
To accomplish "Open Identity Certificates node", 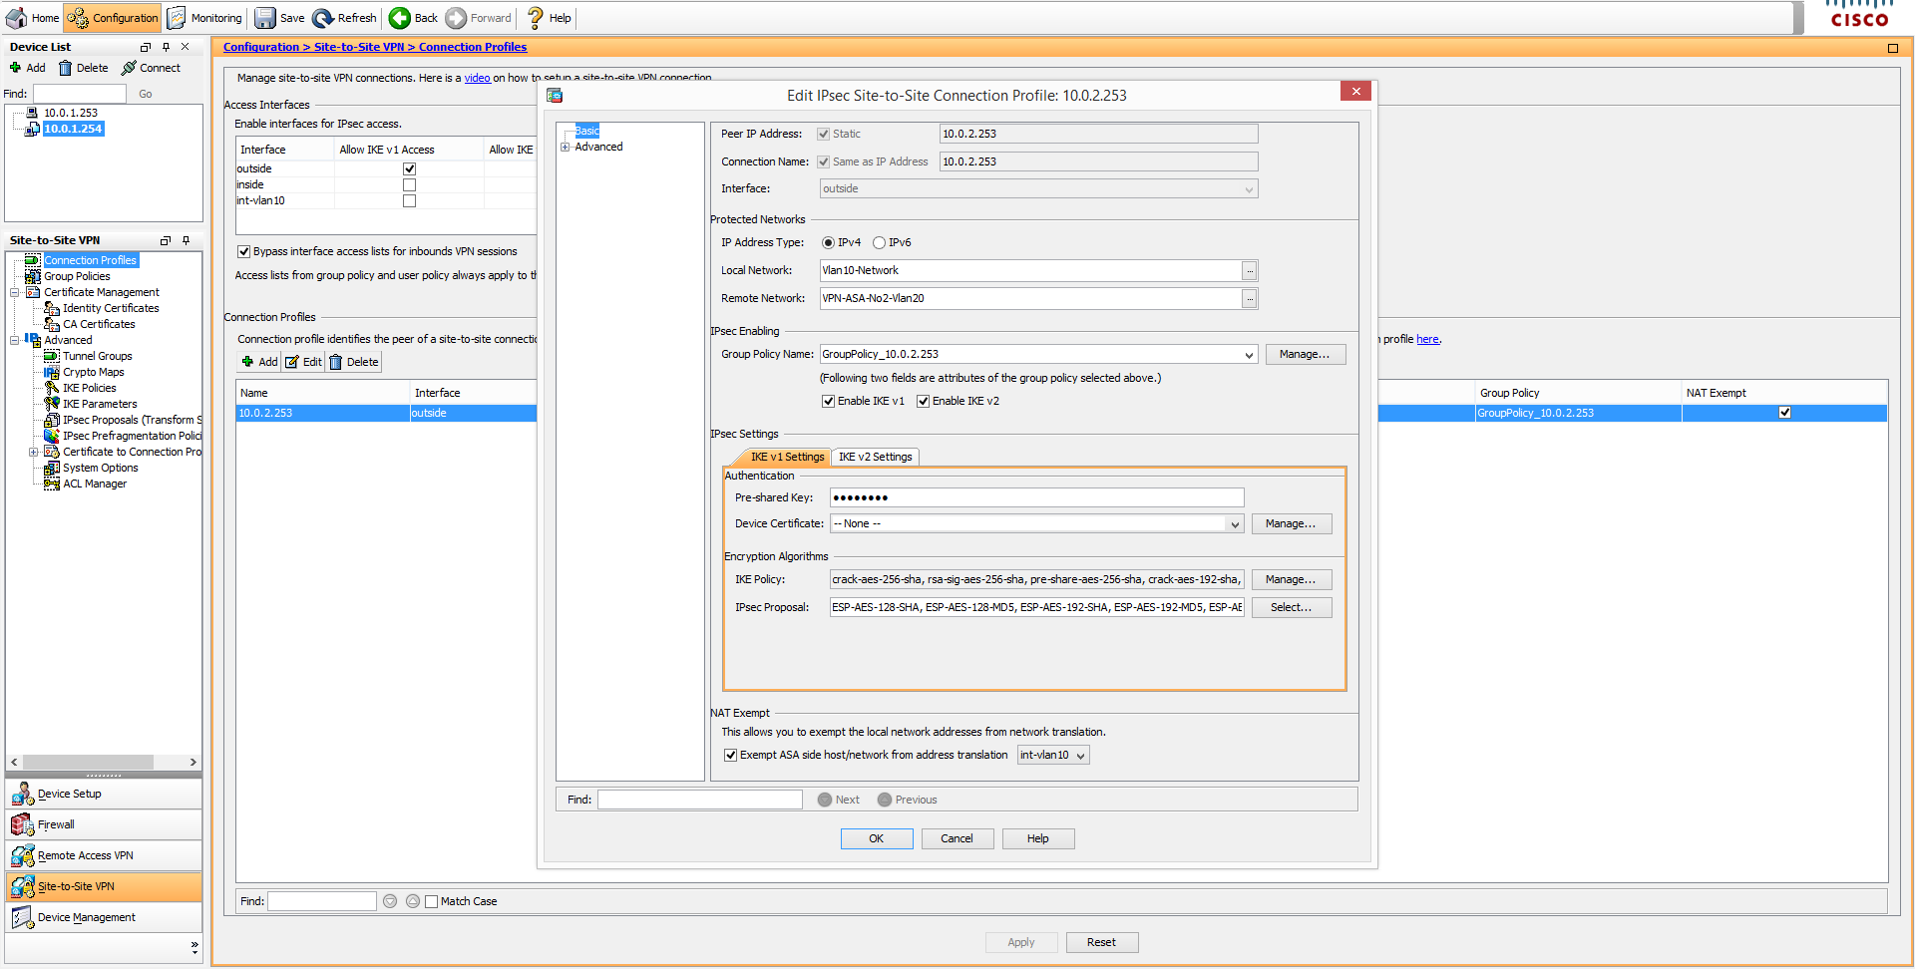I will (111, 308).
